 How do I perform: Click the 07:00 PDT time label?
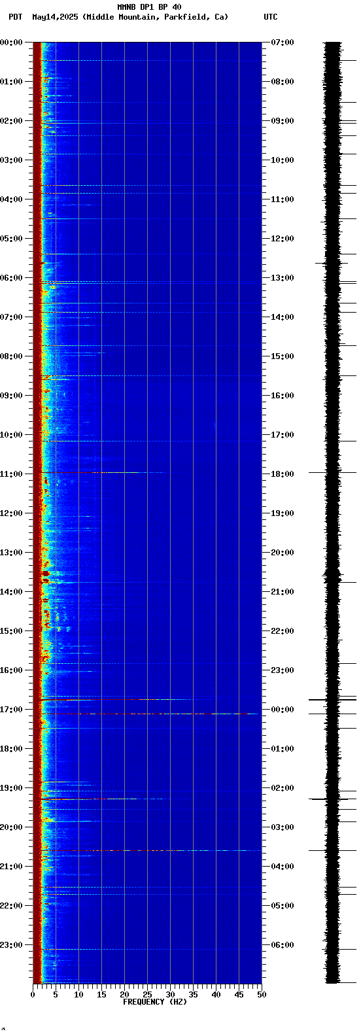point(11,317)
